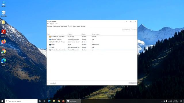
Task: Click the taskbar clock and date
Action: [x=176, y=101]
